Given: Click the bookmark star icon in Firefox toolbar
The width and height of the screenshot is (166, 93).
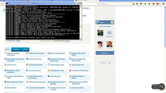Looking at the screenshot, I should 134,4.
